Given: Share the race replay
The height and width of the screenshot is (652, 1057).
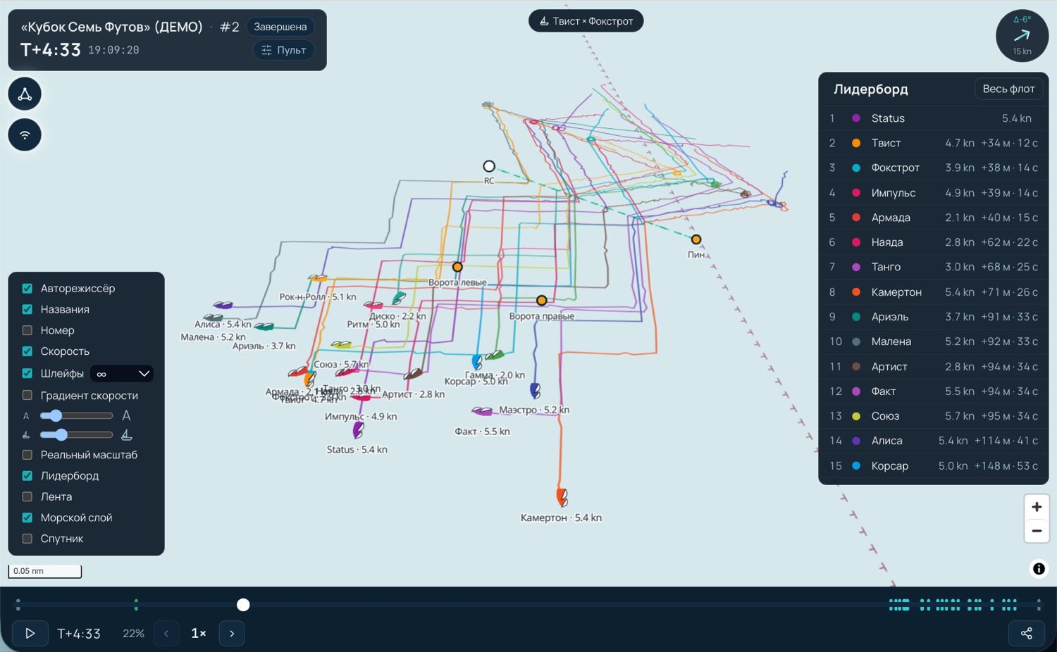Looking at the screenshot, I should coord(1027,634).
